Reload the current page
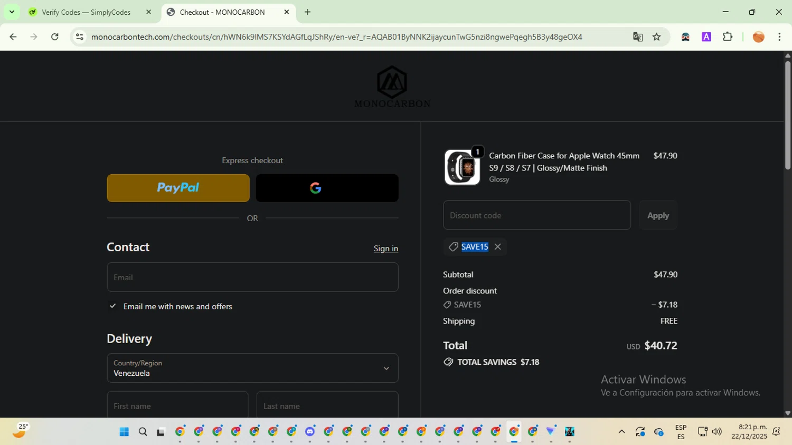 pos(55,37)
